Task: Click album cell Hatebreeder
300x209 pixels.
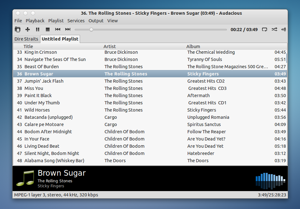Action: (201, 153)
